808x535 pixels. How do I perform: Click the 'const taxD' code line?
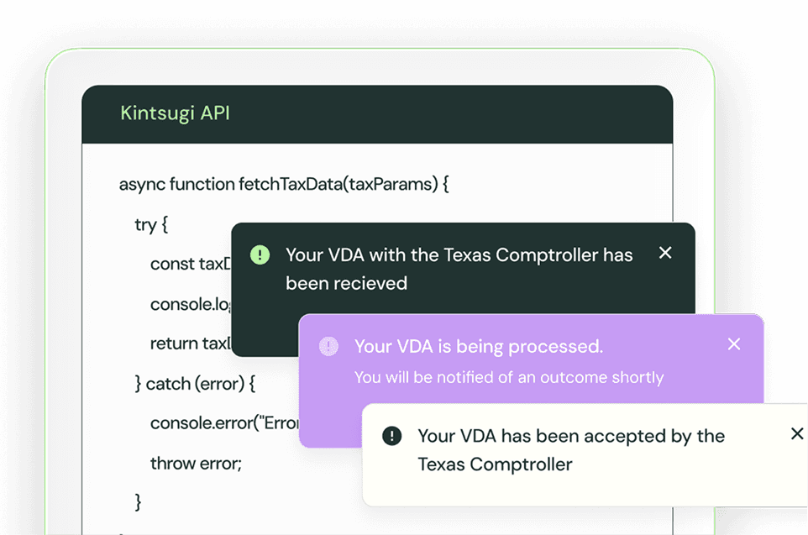click(x=191, y=264)
